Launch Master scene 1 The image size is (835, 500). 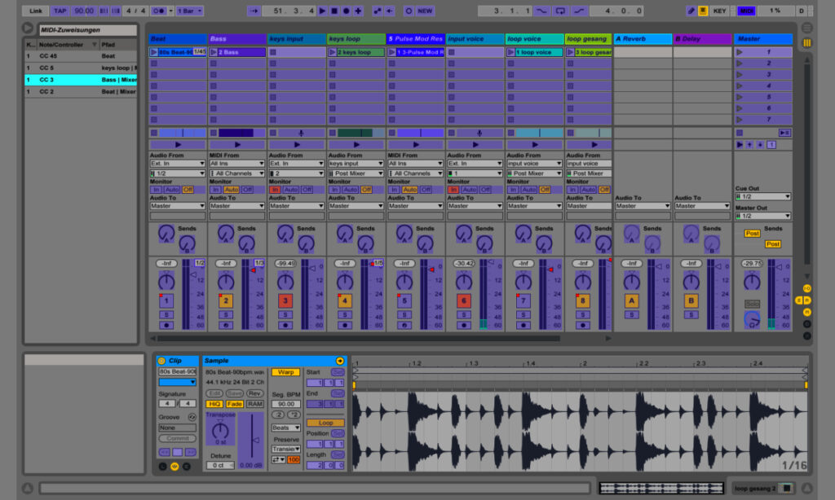coord(740,52)
